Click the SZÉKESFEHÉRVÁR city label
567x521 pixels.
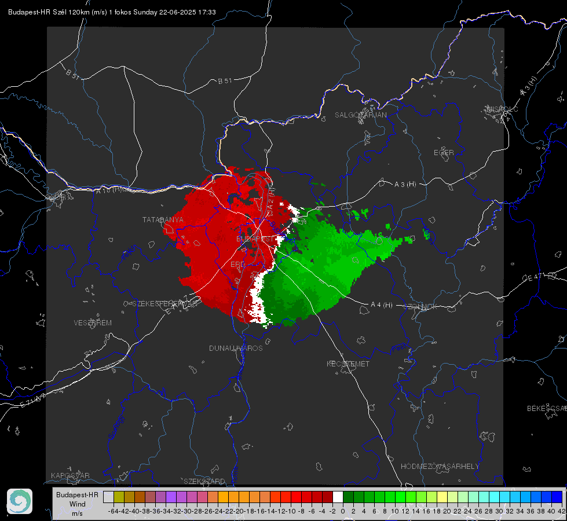pos(164,304)
